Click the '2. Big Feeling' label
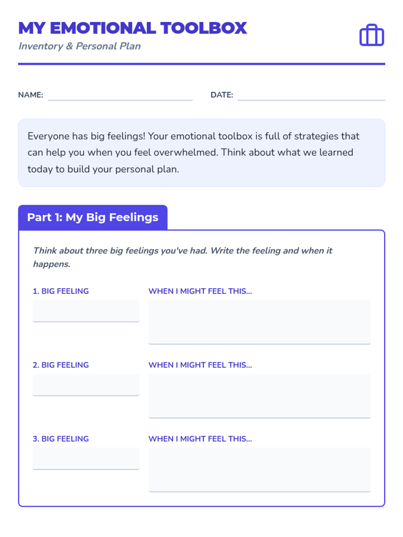403x537 pixels. click(61, 365)
